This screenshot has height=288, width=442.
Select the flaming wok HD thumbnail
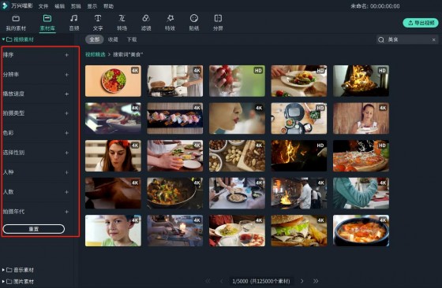pos(361,81)
